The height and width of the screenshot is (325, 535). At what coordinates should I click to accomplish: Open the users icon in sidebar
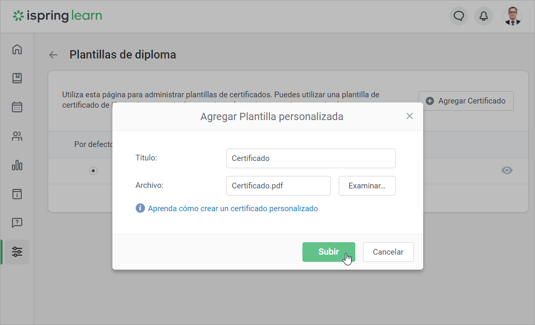pos(17,137)
